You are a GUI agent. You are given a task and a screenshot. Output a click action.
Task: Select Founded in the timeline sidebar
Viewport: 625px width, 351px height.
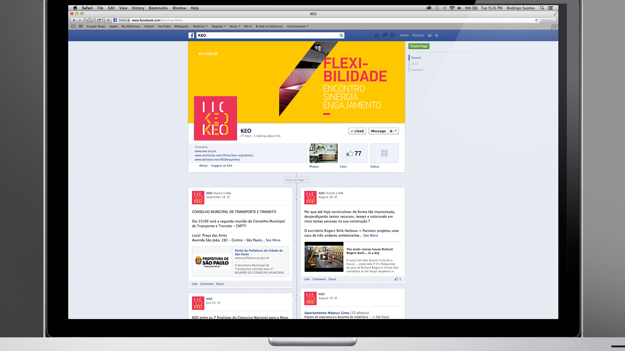point(417,70)
